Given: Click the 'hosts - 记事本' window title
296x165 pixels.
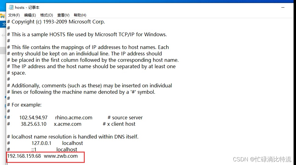Looking at the screenshot, I should point(27,7).
